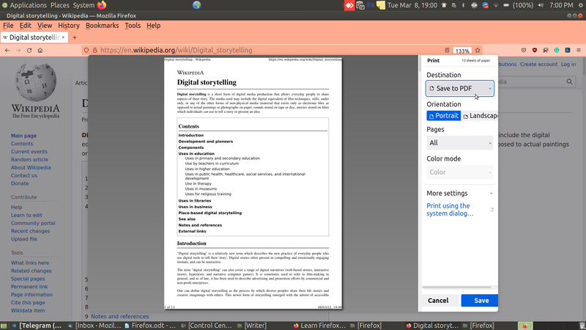The image size is (586, 330).
Task: Open the Bookmarks menu
Action: [102, 26]
